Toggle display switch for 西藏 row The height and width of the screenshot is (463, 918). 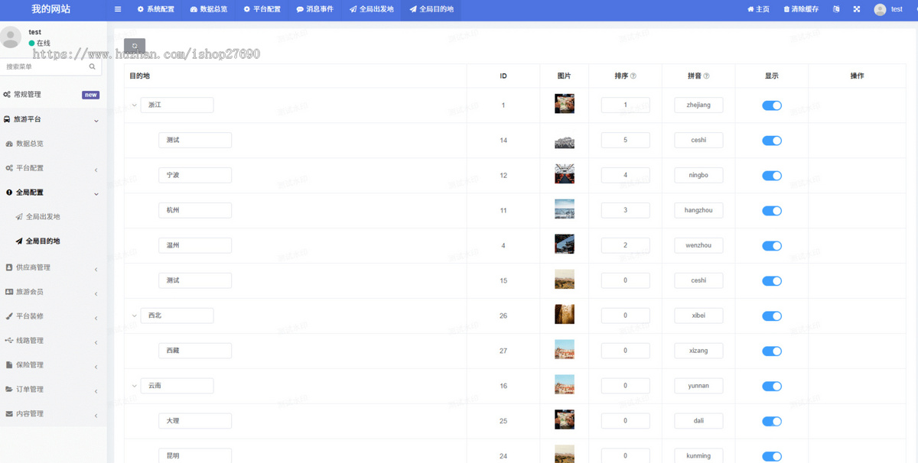[x=772, y=351]
